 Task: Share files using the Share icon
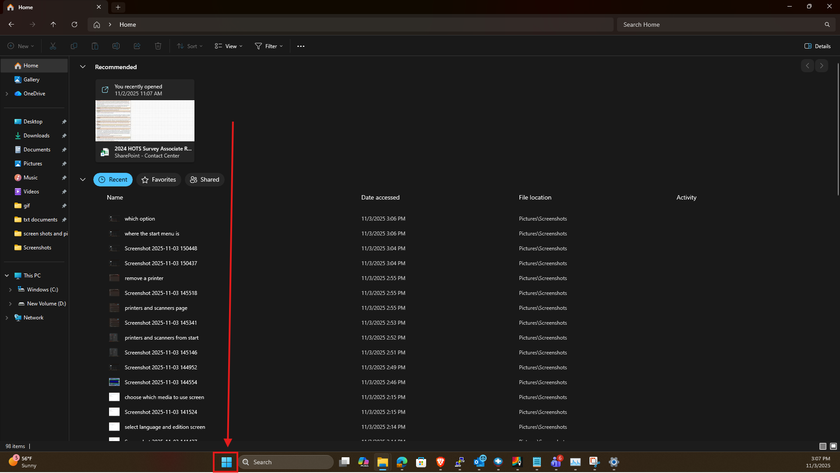pyautogui.click(x=137, y=46)
